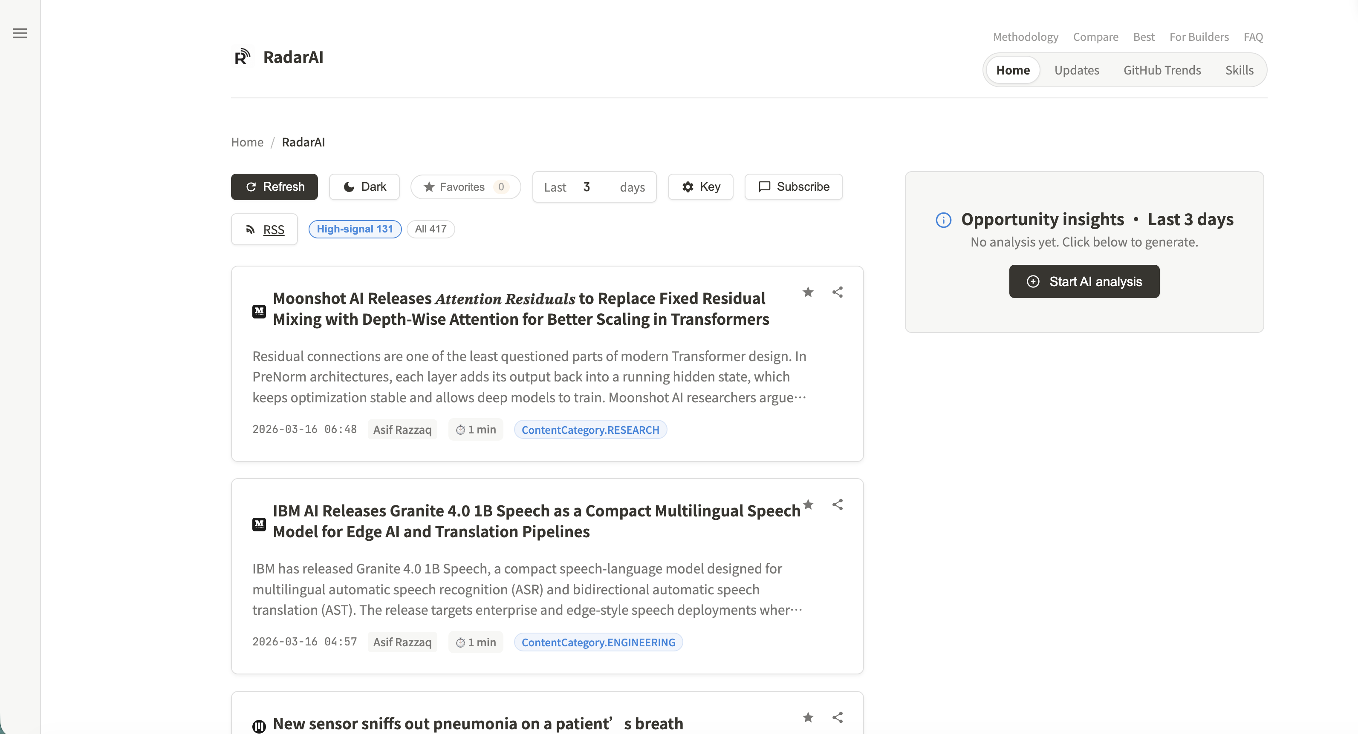Click the Last days number field
This screenshot has width=1358, height=734.
[x=592, y=187]
